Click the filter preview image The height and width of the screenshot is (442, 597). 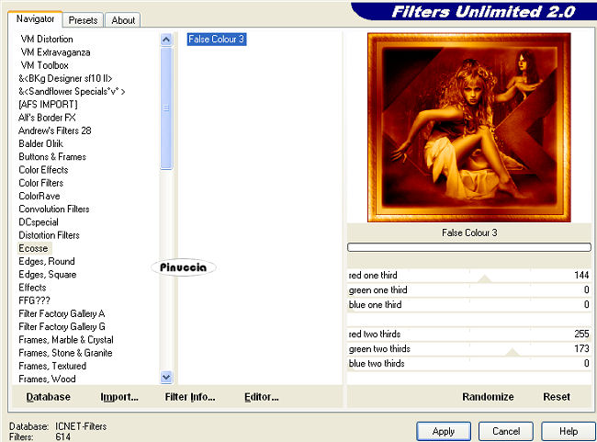coord(468,127)
